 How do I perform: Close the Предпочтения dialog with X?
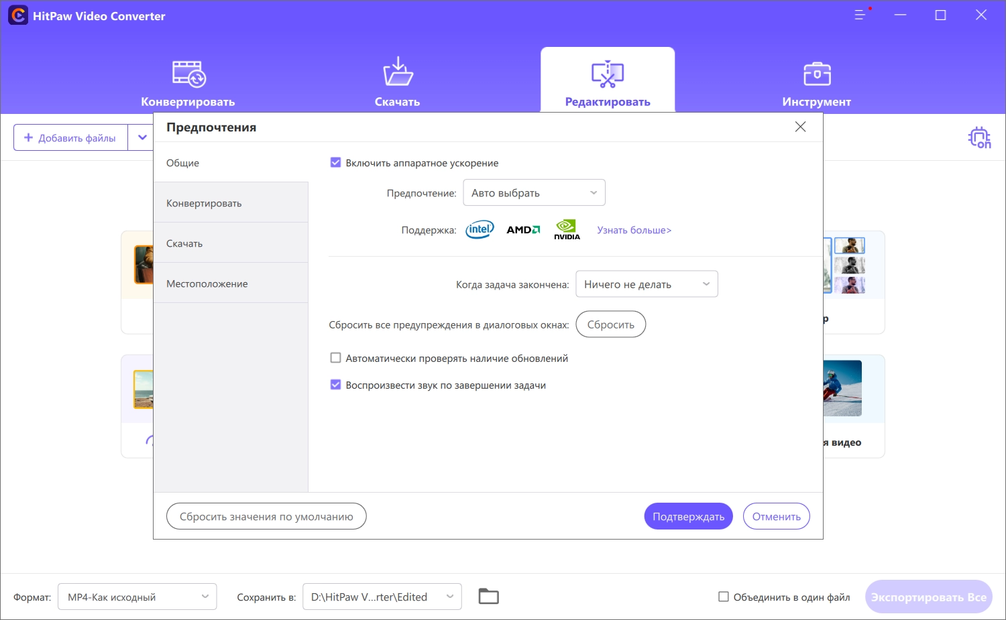point(800,127)
